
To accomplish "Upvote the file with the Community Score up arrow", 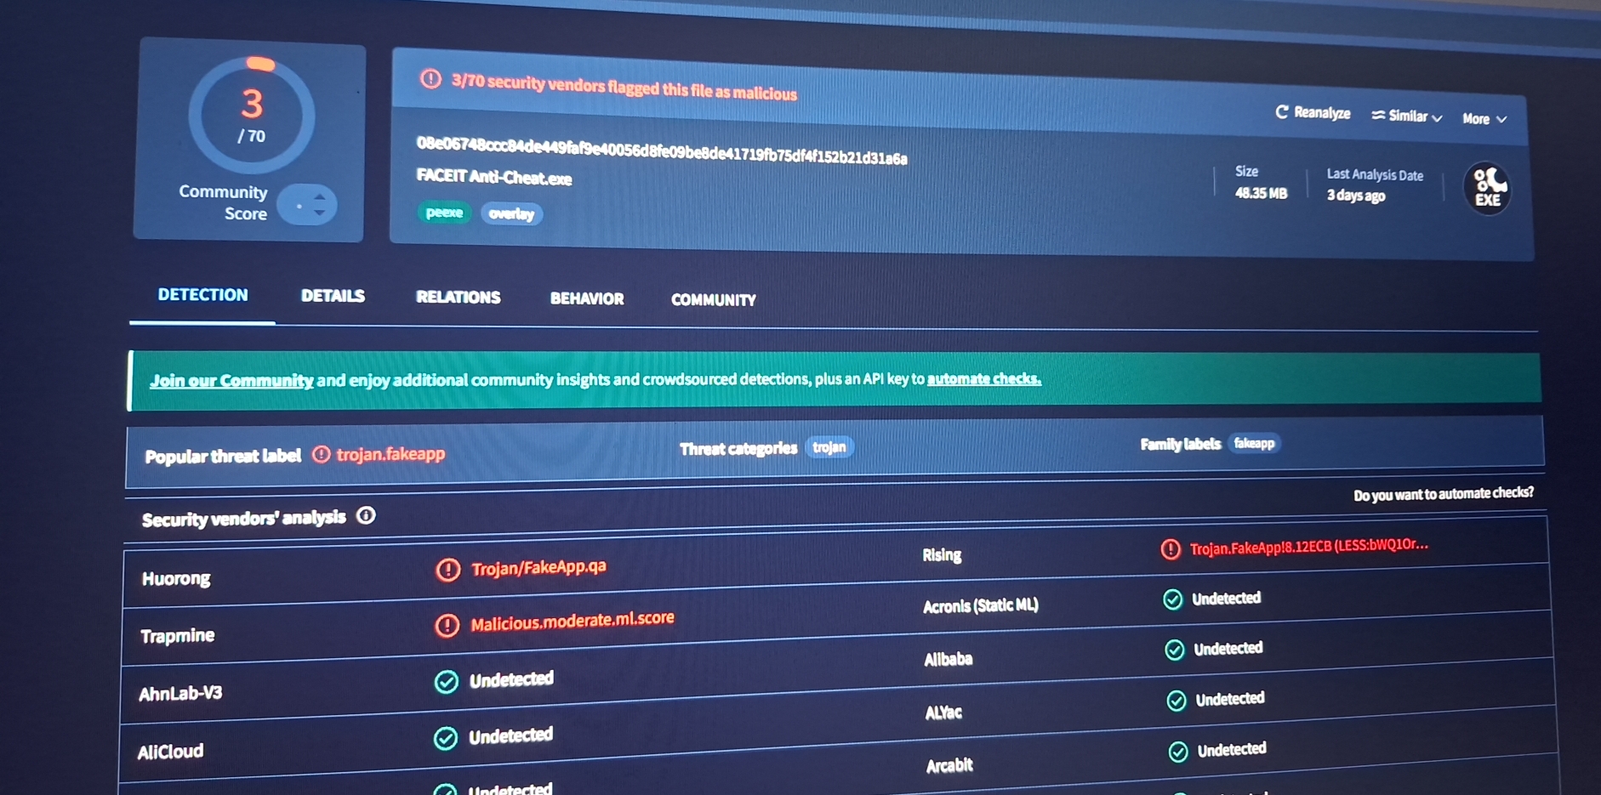I will (x=320, y=197).
